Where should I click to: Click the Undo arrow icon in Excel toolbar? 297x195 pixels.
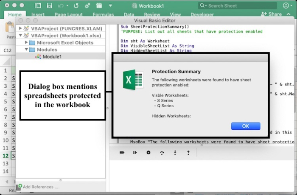pyautogui.click(x=61, y=6)
